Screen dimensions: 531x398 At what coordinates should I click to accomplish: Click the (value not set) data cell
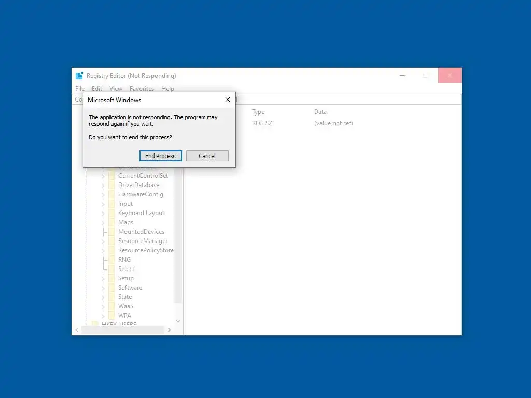[x=333, y=123]
